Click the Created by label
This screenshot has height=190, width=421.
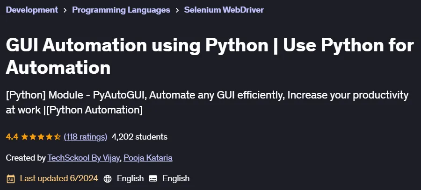pyautogui.click(x=26, y=158)
